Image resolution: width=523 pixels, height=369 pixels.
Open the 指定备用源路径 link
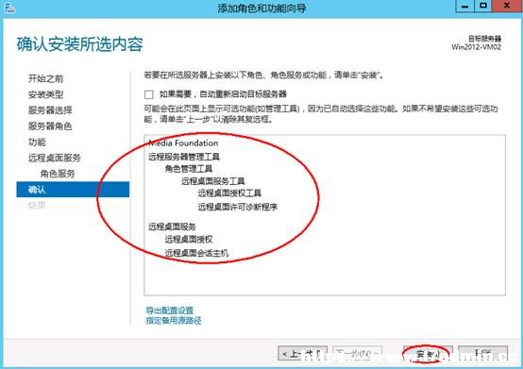(x=174, y=321)
